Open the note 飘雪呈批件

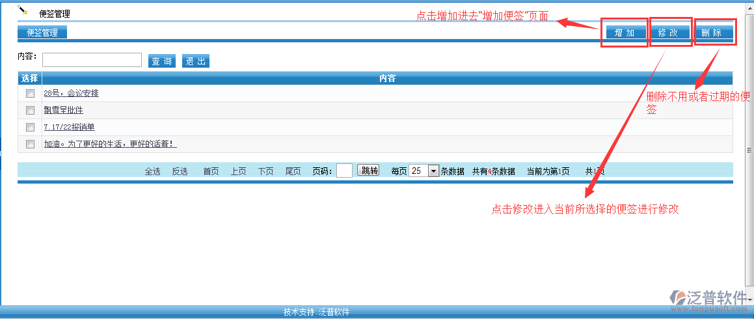click(x=64, y=110)
